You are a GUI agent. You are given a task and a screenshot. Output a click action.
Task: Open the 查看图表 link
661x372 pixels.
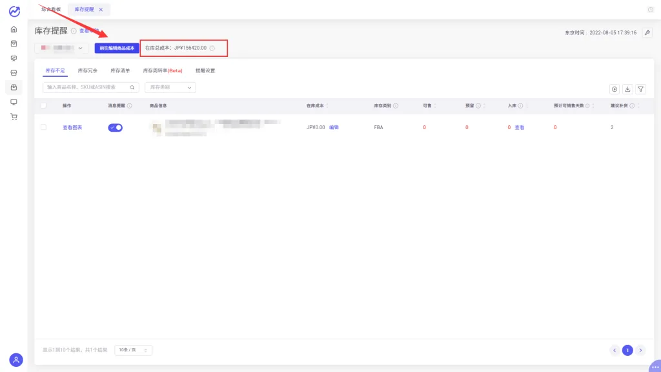tap(72, 127)
